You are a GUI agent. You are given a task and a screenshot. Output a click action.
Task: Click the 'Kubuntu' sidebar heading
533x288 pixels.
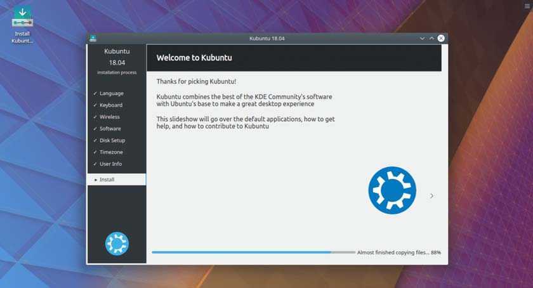pyautogui.click(x=117, y=51)
